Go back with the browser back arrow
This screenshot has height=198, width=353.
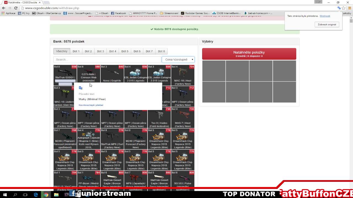[x=3, y=8]
